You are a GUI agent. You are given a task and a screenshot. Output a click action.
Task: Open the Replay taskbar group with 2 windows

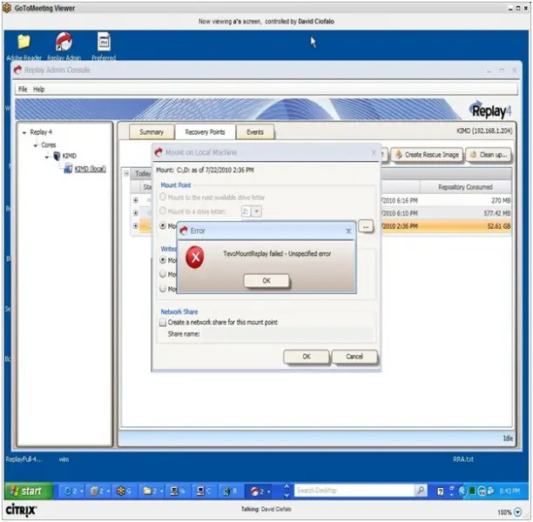pyautogui.click(x=260, y=491)
